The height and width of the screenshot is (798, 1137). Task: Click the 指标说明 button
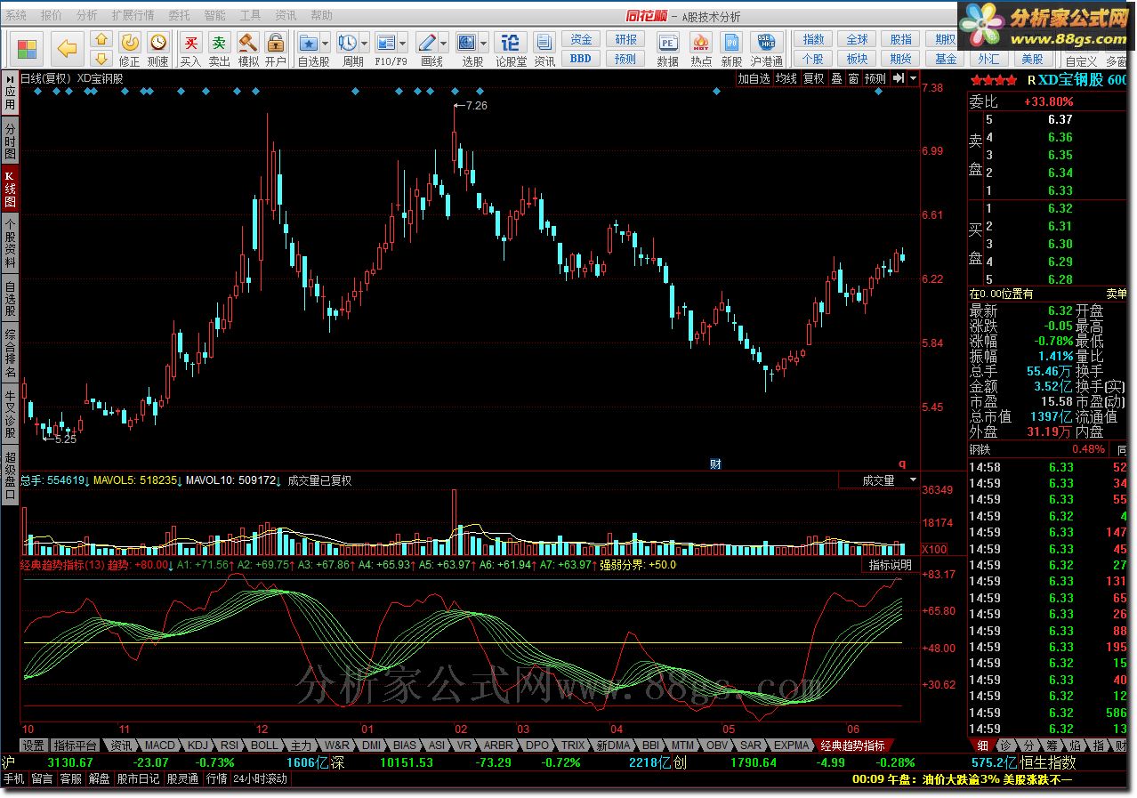click(x=891, y=565)
